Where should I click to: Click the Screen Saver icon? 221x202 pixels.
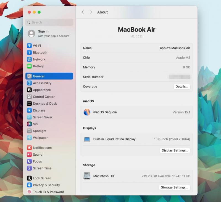coord(29,117)
